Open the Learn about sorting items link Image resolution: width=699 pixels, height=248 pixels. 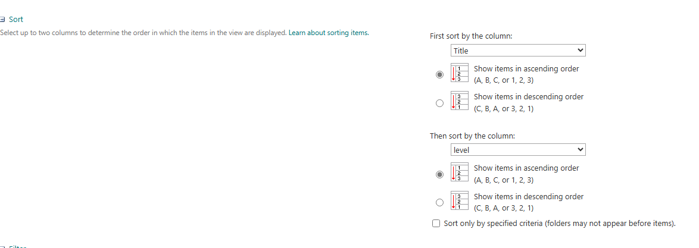pos(328,33)
